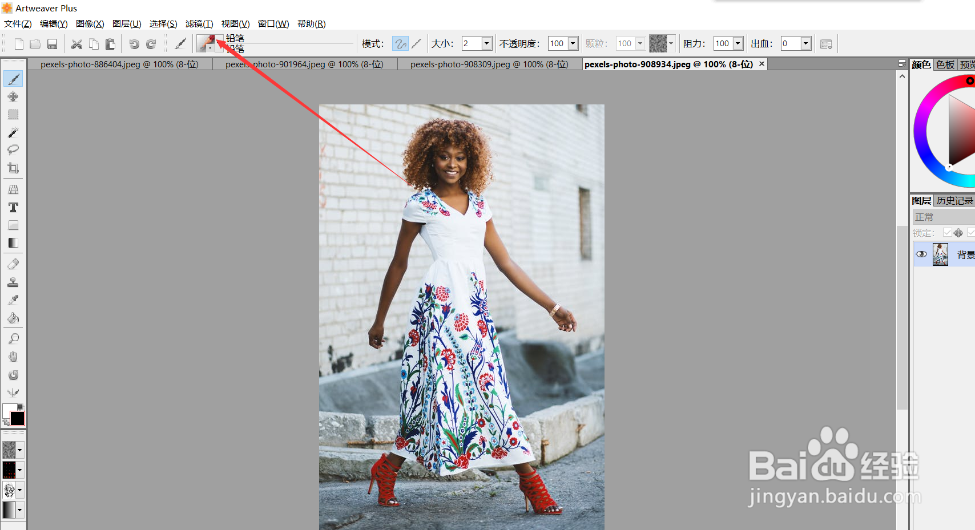Open the 文件 (File) menu
This screenshot has width=975, height=530.
coord(18,23)
